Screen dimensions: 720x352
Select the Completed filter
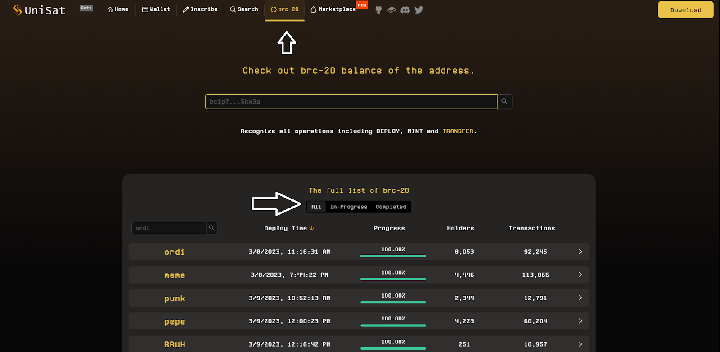(x=391, y=207)
